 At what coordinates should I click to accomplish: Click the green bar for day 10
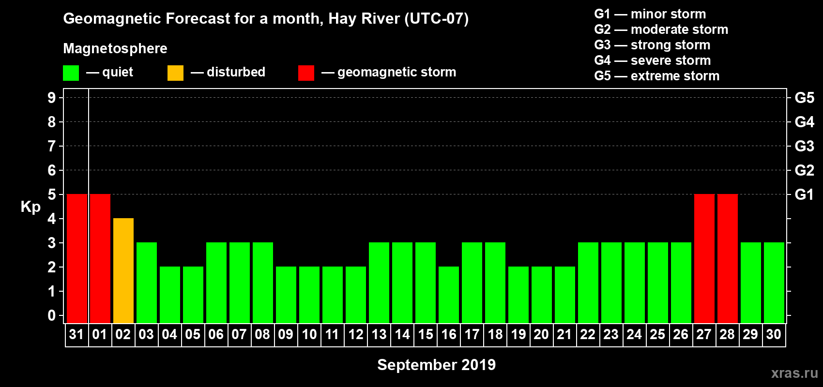pos(309,295)
